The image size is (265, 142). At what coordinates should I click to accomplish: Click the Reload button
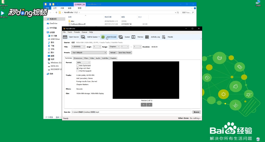coord(113,53)
